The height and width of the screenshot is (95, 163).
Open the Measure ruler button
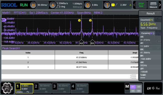click(153, 5)
